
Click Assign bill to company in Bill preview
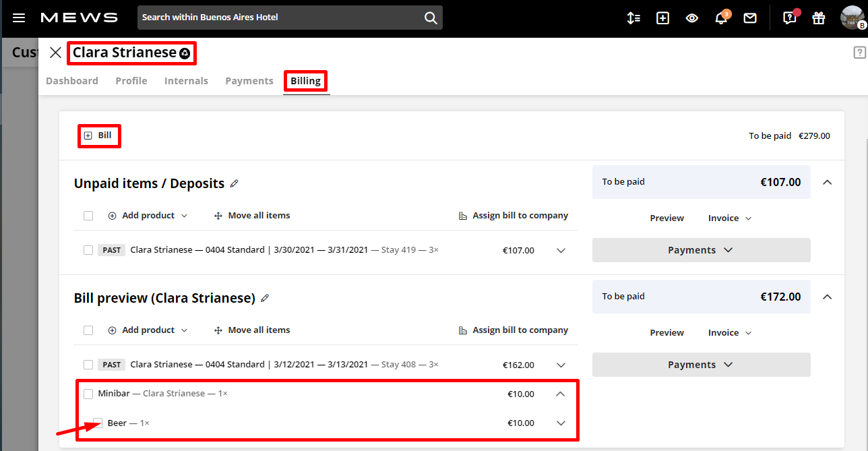(513, 330)
